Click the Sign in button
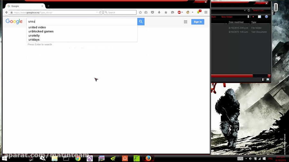The height and width of the screenshot is (162, 289). coord(197,22)
